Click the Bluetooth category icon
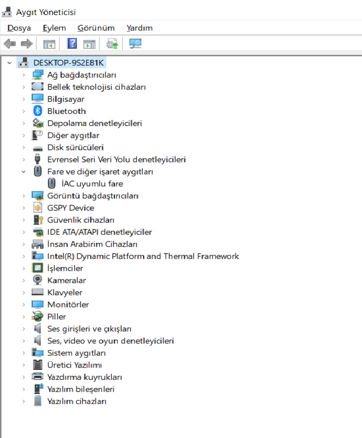Viewport: 362px width, 438px height. tap(38, 111)
